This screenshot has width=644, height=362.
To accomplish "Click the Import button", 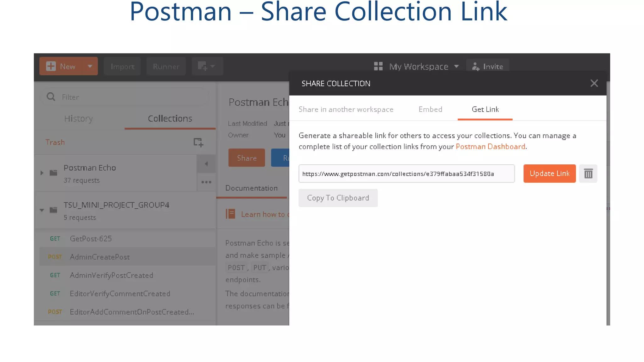I will click(x=122, y=66).
